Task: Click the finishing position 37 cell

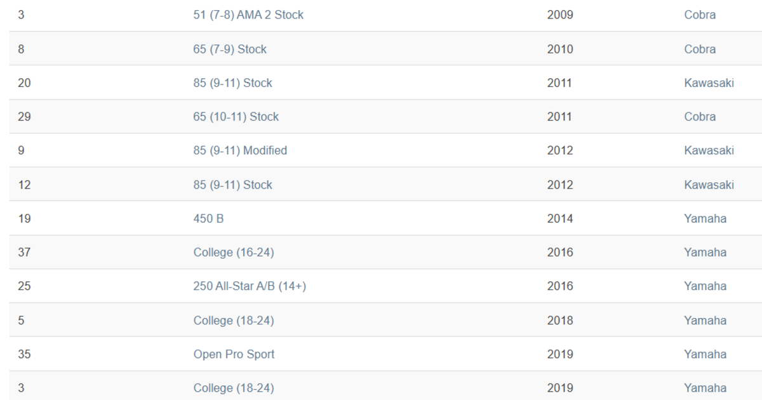Action: coord(24,252)
